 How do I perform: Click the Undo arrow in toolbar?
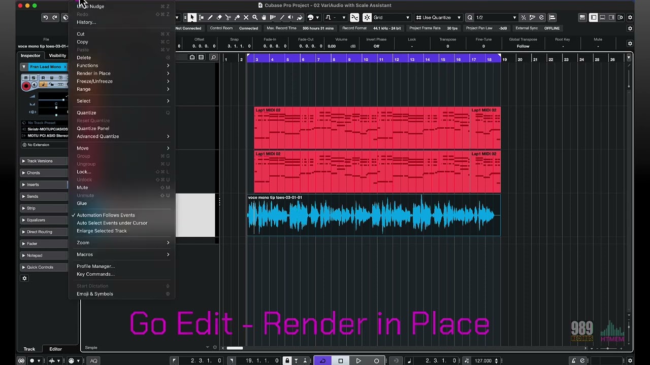pyautogui.click(x=46, y=17)
